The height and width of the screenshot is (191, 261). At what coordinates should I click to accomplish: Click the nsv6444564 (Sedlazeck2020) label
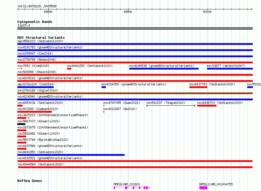[x=41, y=164]
